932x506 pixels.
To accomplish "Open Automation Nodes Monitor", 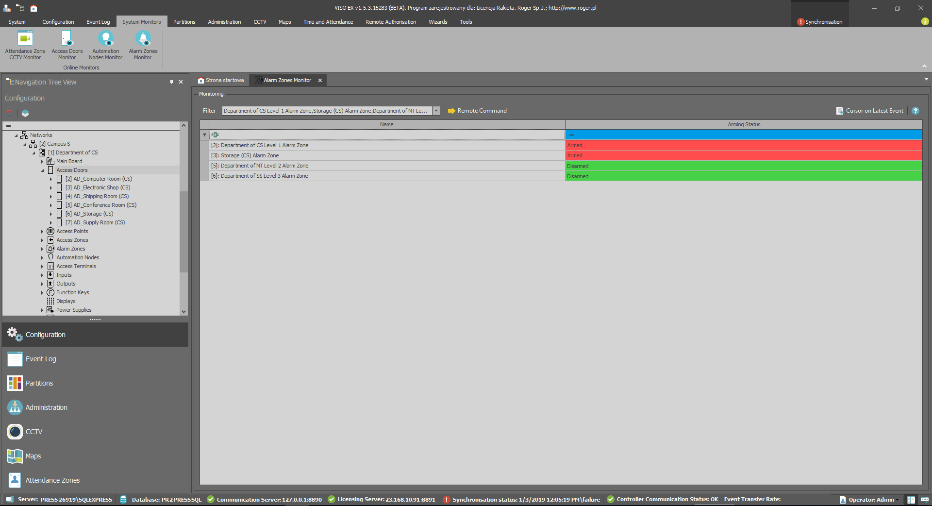I will [105, 45].
